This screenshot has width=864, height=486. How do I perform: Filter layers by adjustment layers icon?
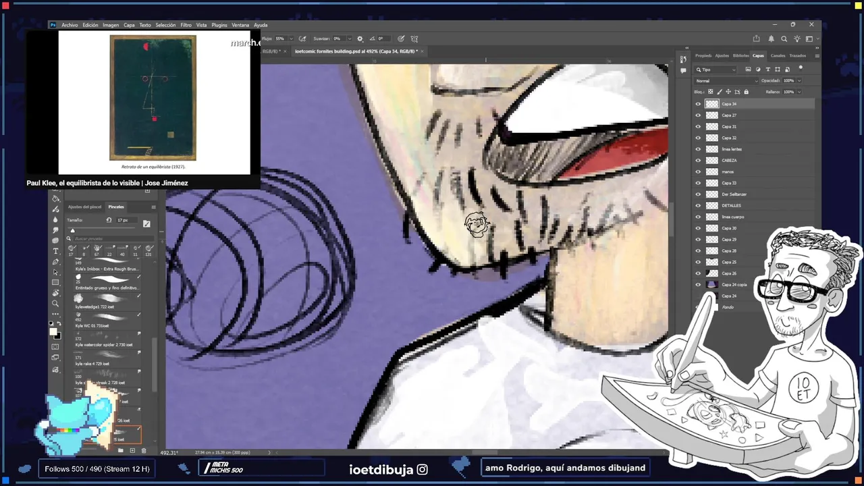[758, 70]
